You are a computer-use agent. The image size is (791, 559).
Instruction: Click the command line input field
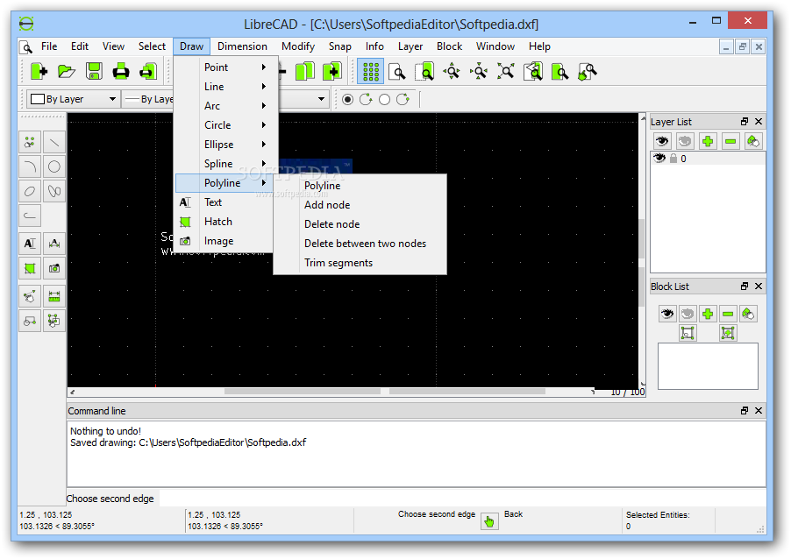(462, 499)
